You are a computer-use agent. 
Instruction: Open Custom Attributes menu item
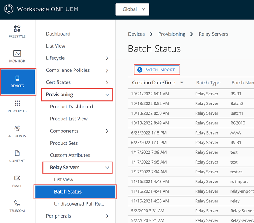tap(70, 155)
